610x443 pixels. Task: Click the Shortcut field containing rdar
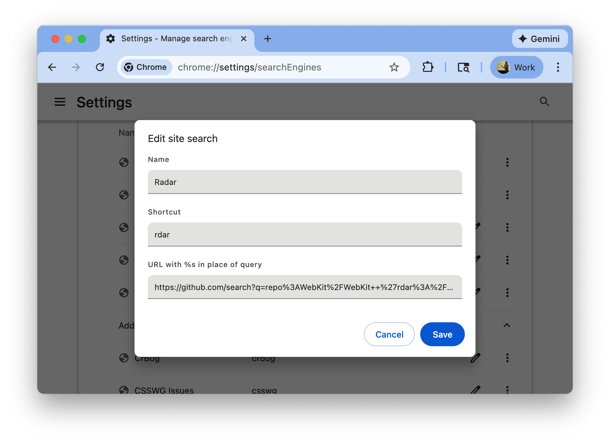click(x=305, y=234)
